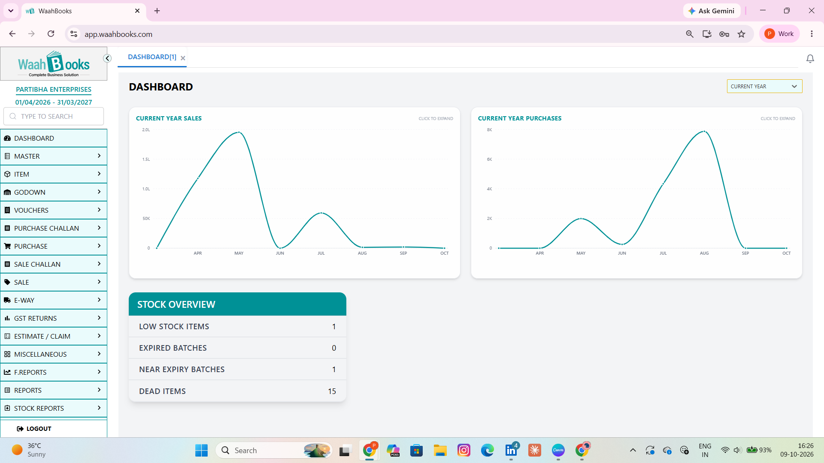Open the NEAR EXPIRY BATCHES row
The image size is (824, 463).
point(237,369)
